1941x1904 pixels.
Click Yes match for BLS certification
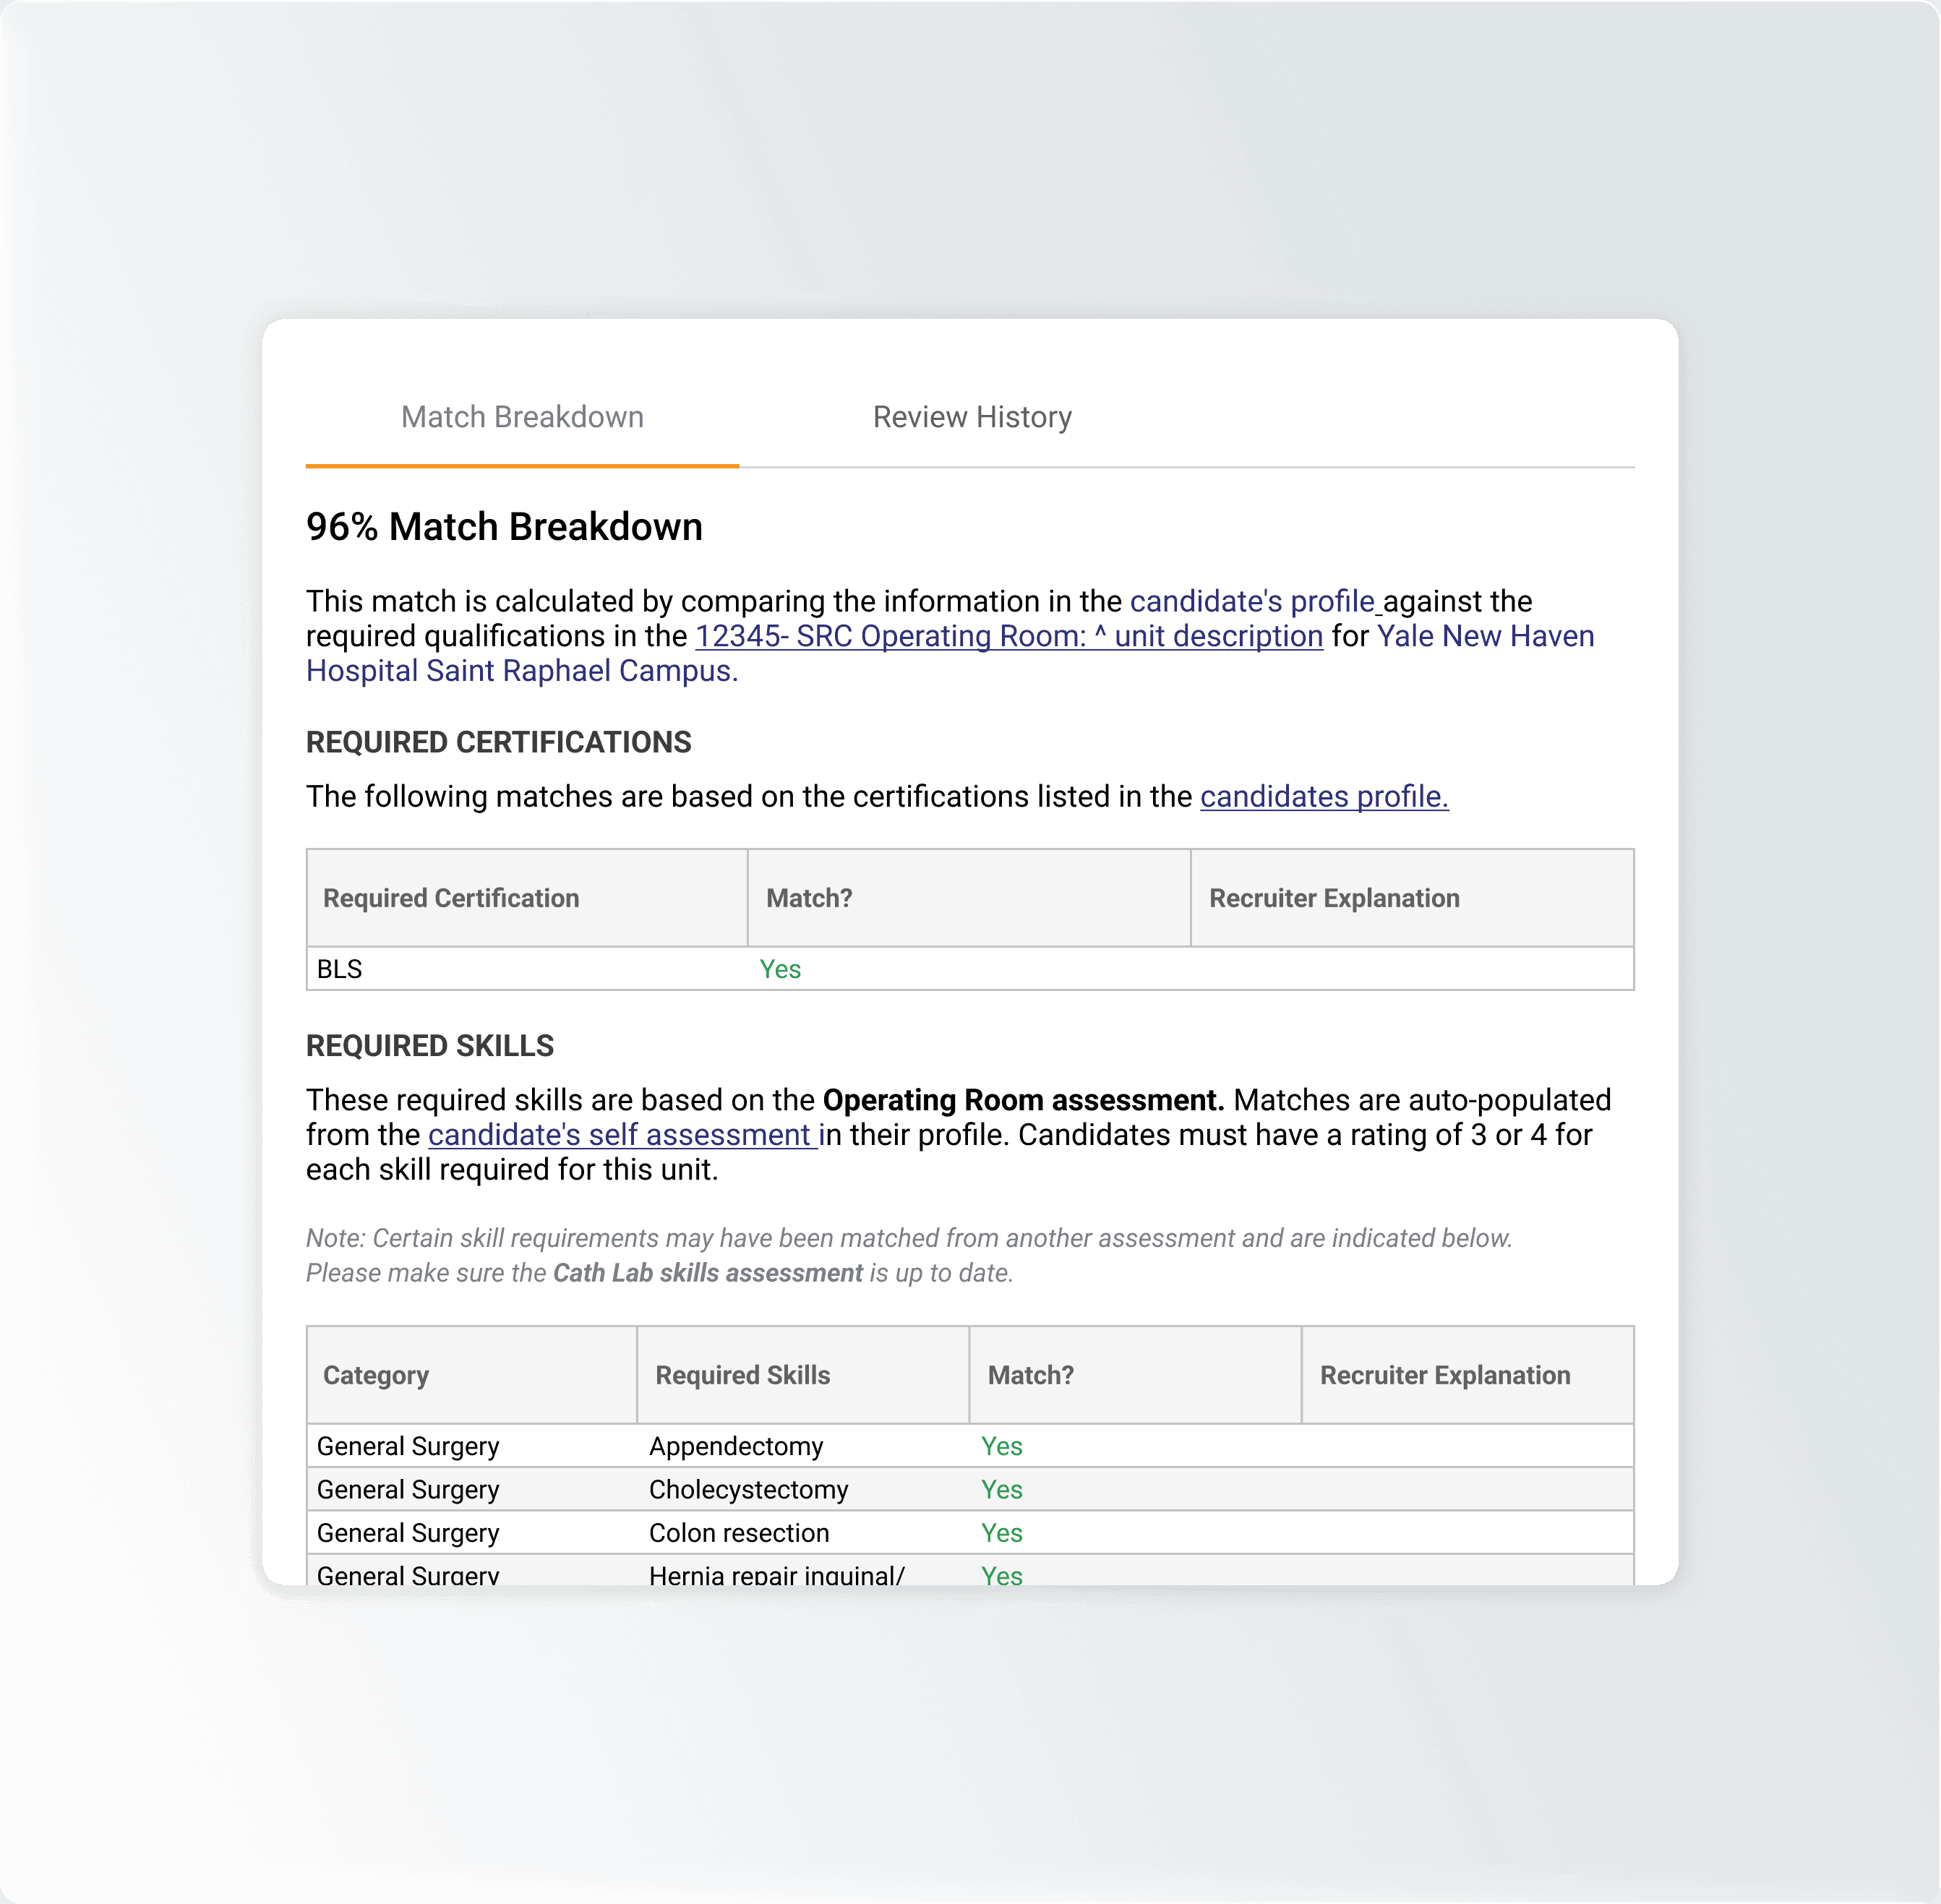tap(780, 969)
